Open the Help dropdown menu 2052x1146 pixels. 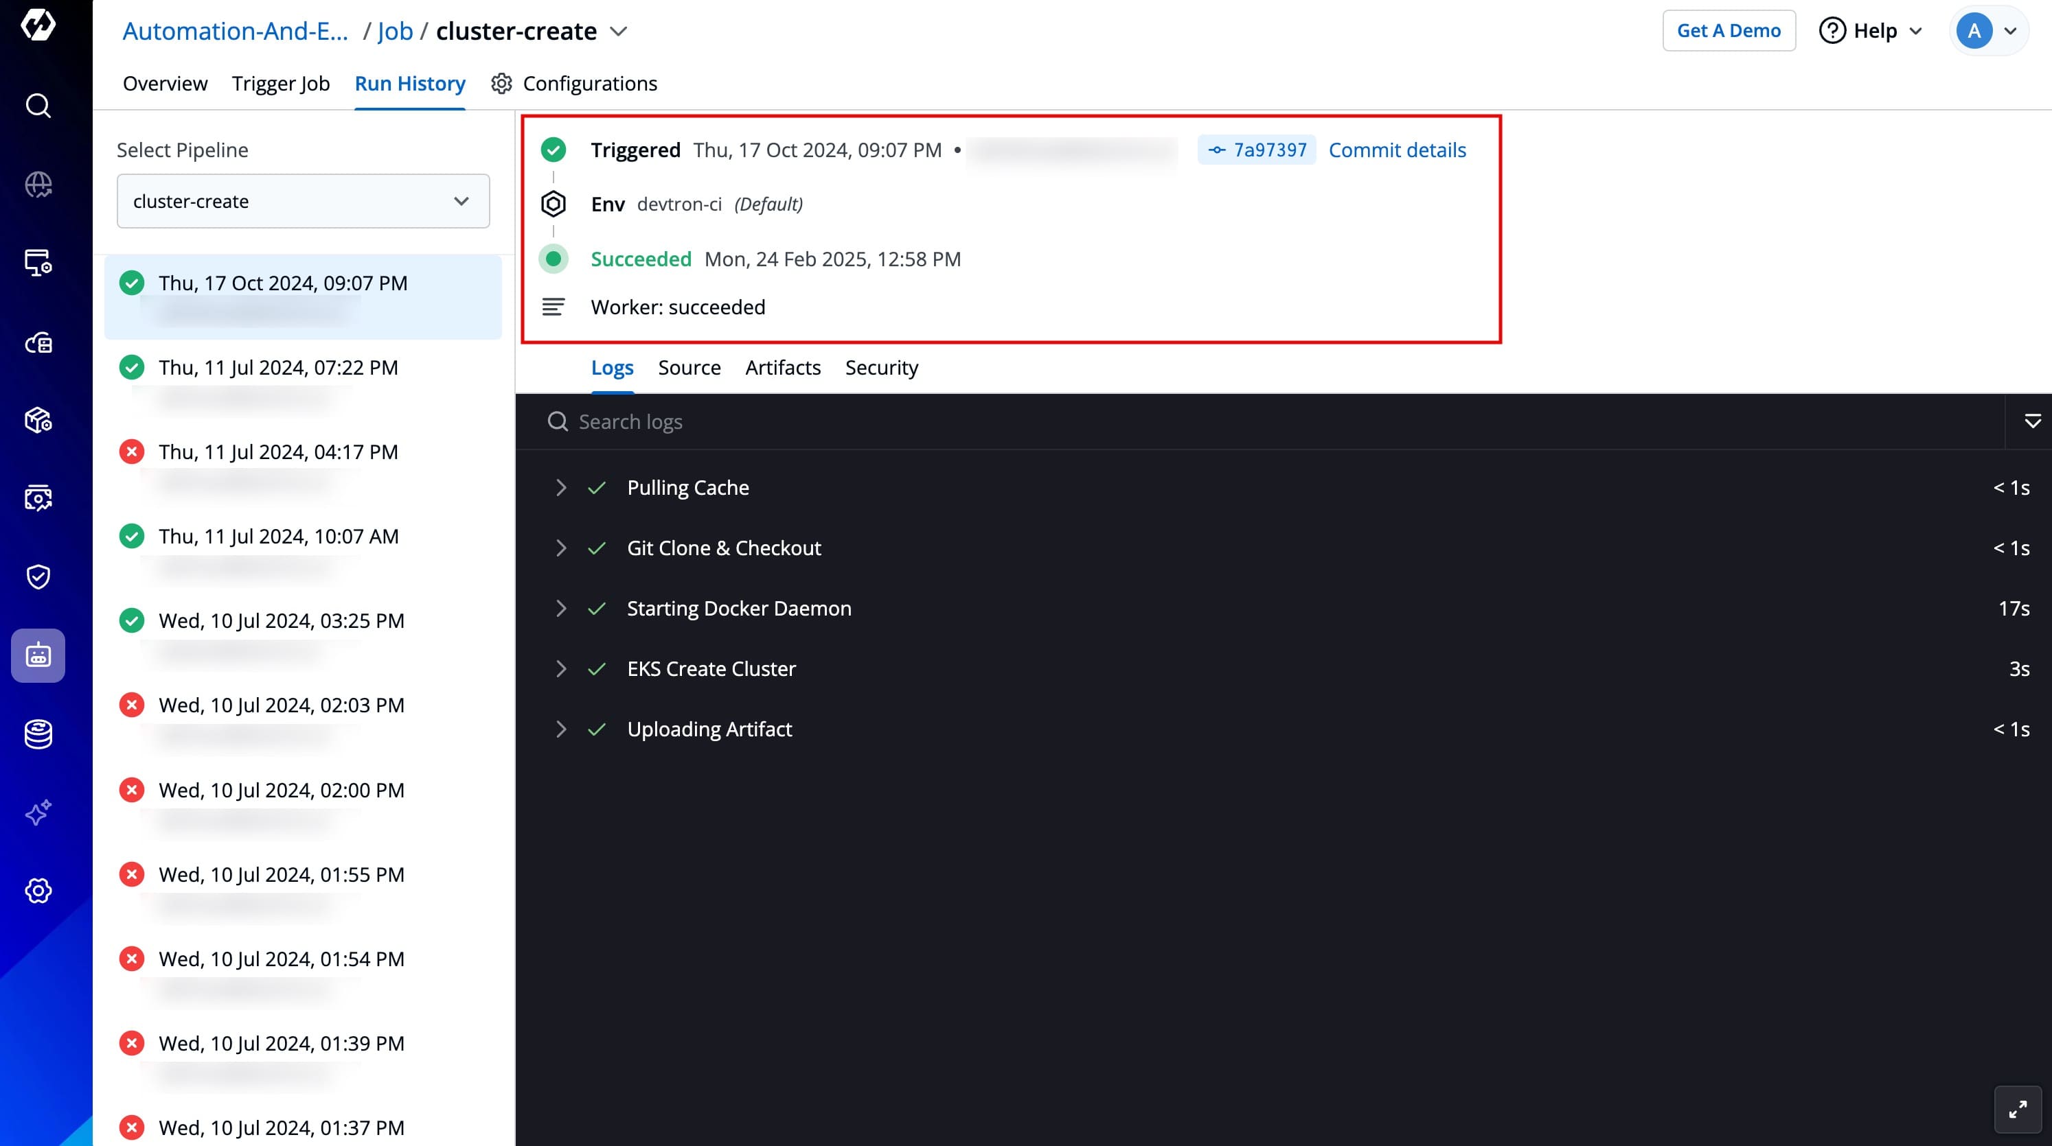pos(1871,30)
